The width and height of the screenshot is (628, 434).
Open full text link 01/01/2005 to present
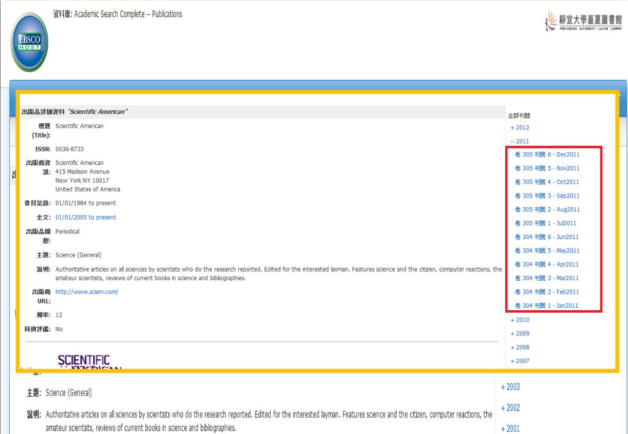[x=86, y=217]
